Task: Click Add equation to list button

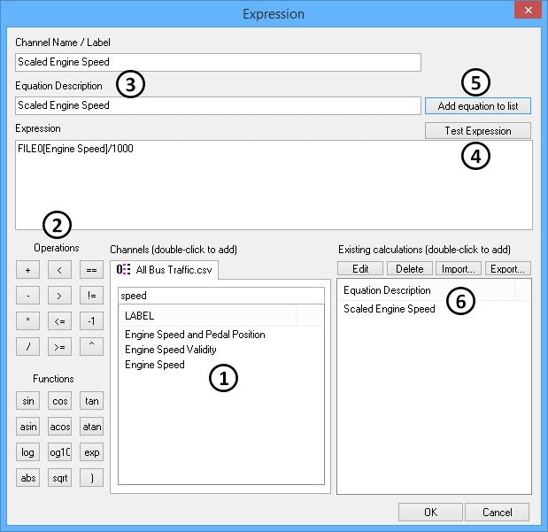Action: pos(477,106)
